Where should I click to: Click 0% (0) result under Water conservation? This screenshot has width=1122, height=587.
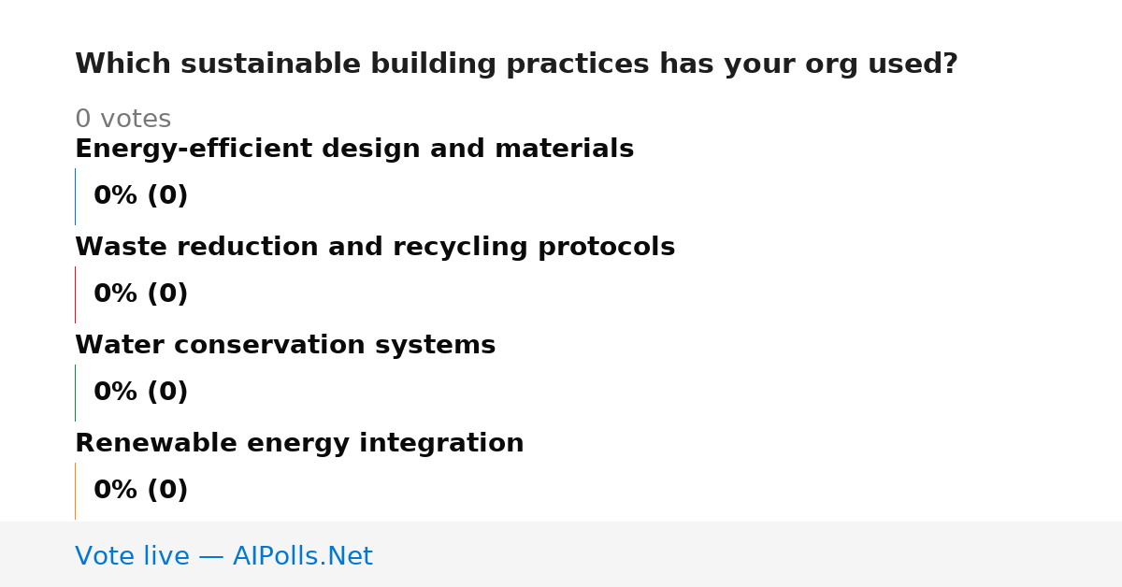[x=140, y=392]
